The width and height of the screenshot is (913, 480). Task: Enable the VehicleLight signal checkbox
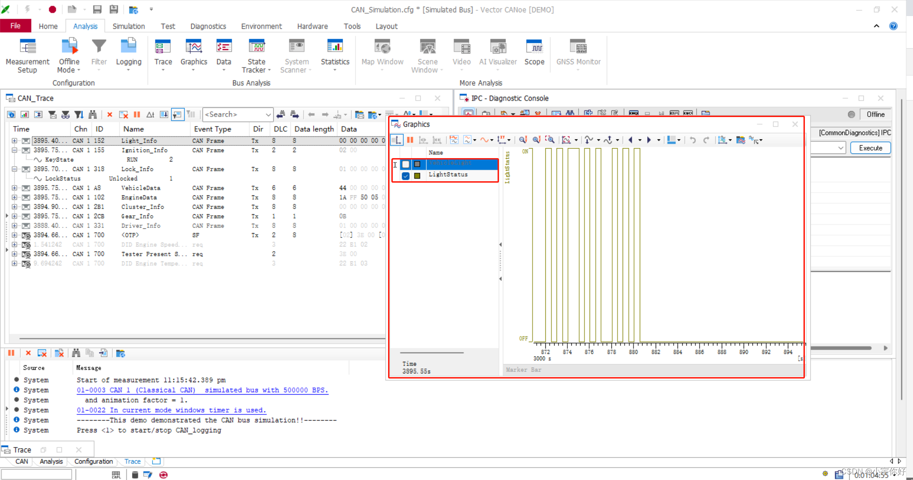[406, 164]
